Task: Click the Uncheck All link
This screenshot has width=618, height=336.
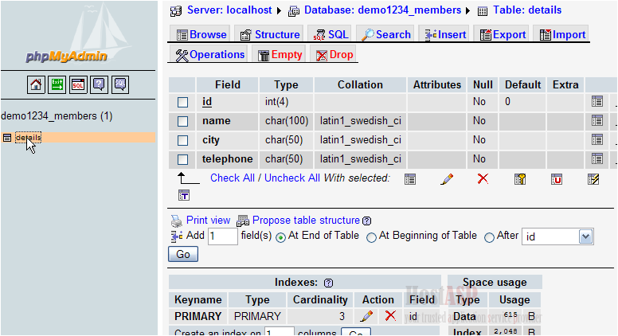Action: pos(292,178)
